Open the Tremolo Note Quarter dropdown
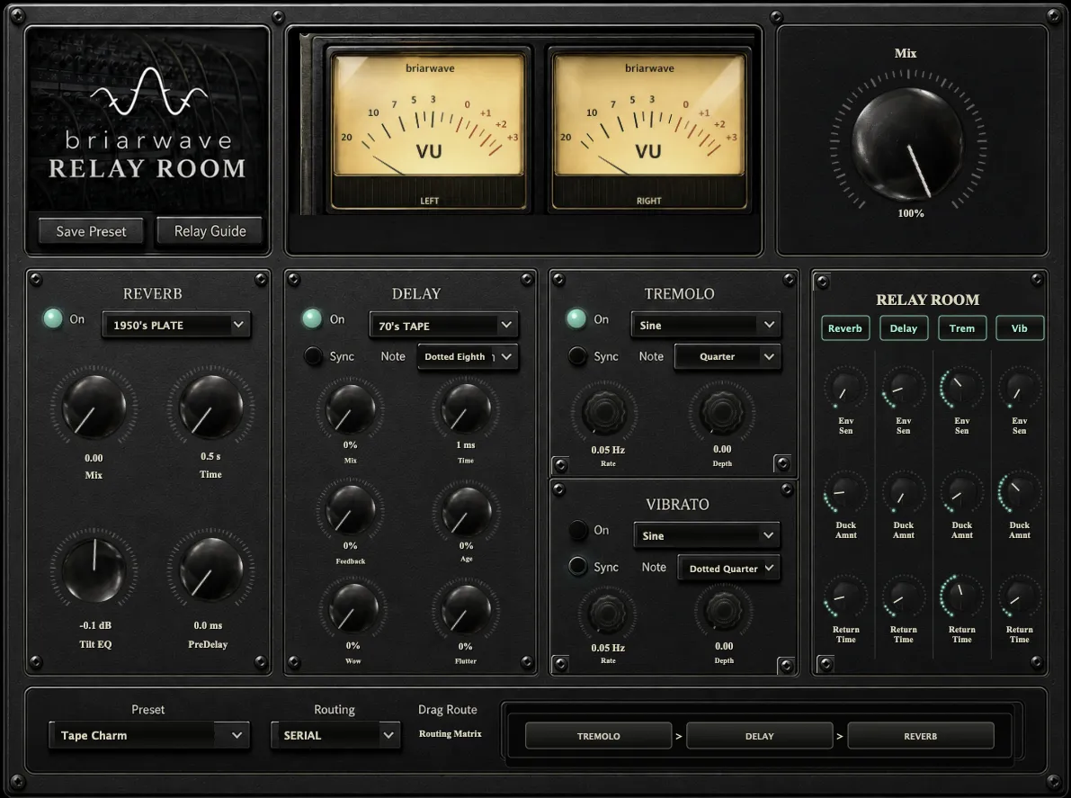This screenshot has width=1071, height=798. pyautogui.click(x=727, y=356)
